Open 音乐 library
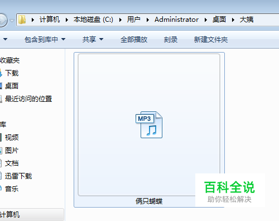 (x=12, y=189)
